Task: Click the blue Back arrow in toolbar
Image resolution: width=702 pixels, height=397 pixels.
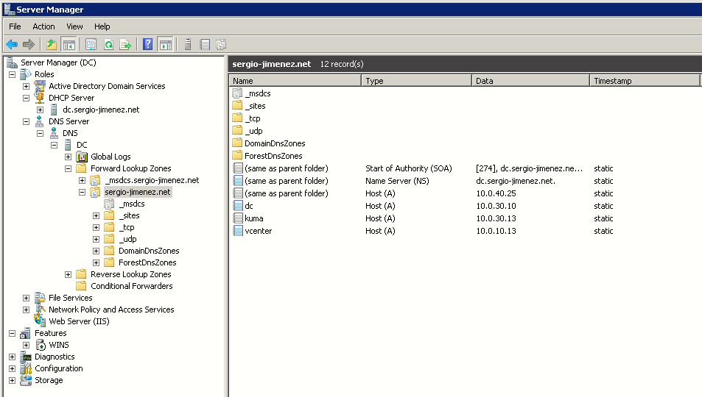Action: (12, 44)
